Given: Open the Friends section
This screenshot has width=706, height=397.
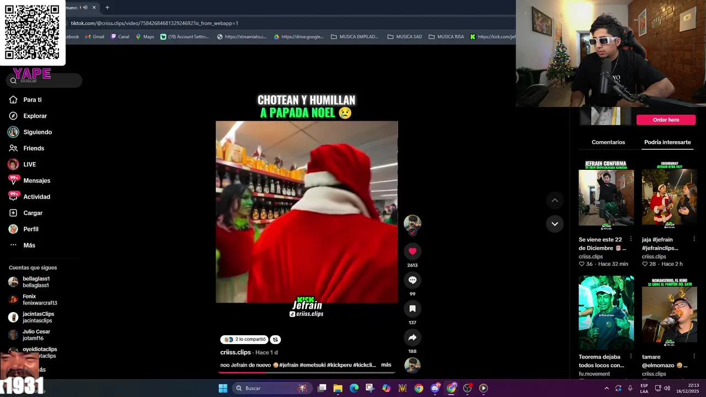Looking at the screenshot, I should pyautogui.click(x=26, y=148).
